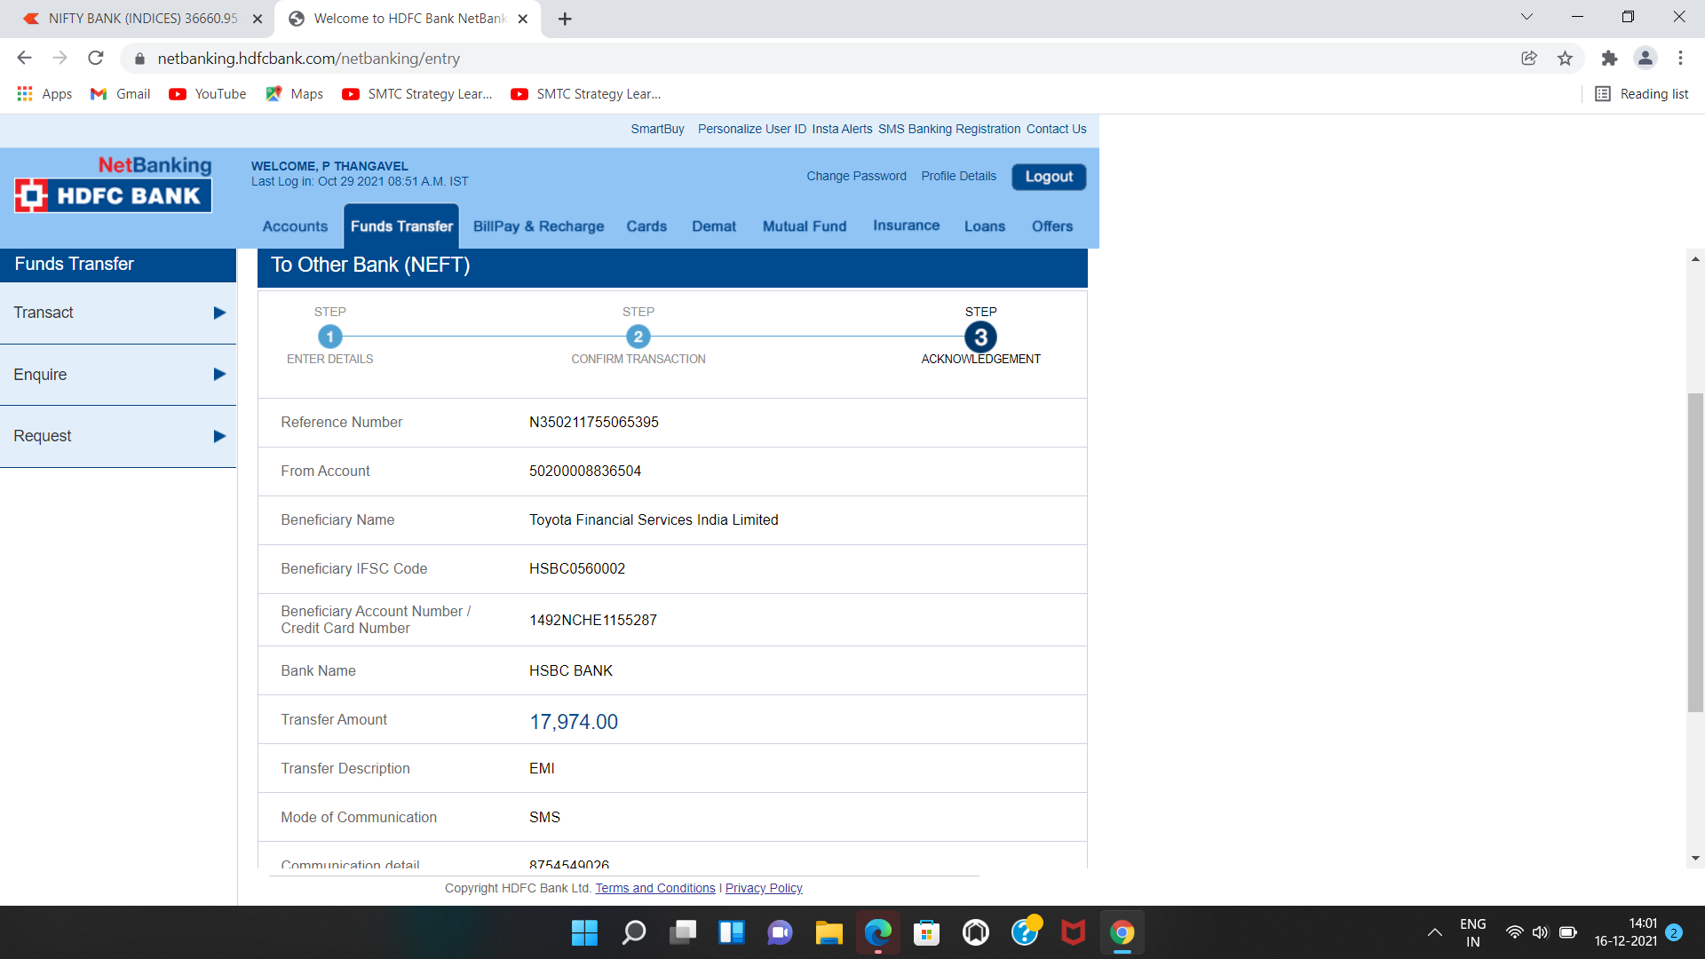The image size is (1705, 959).
Task: Open the Chrome tab search dropdown
Action: 1527,17
